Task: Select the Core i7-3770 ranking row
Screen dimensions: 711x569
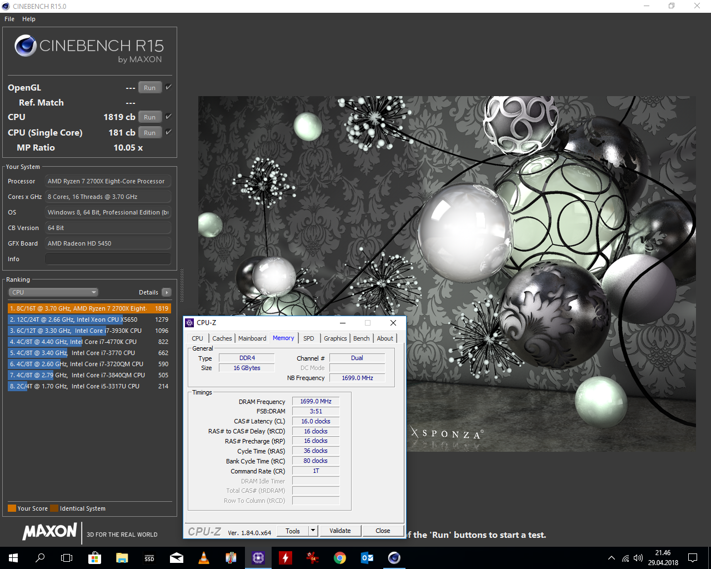Action: tap(89, 353)
